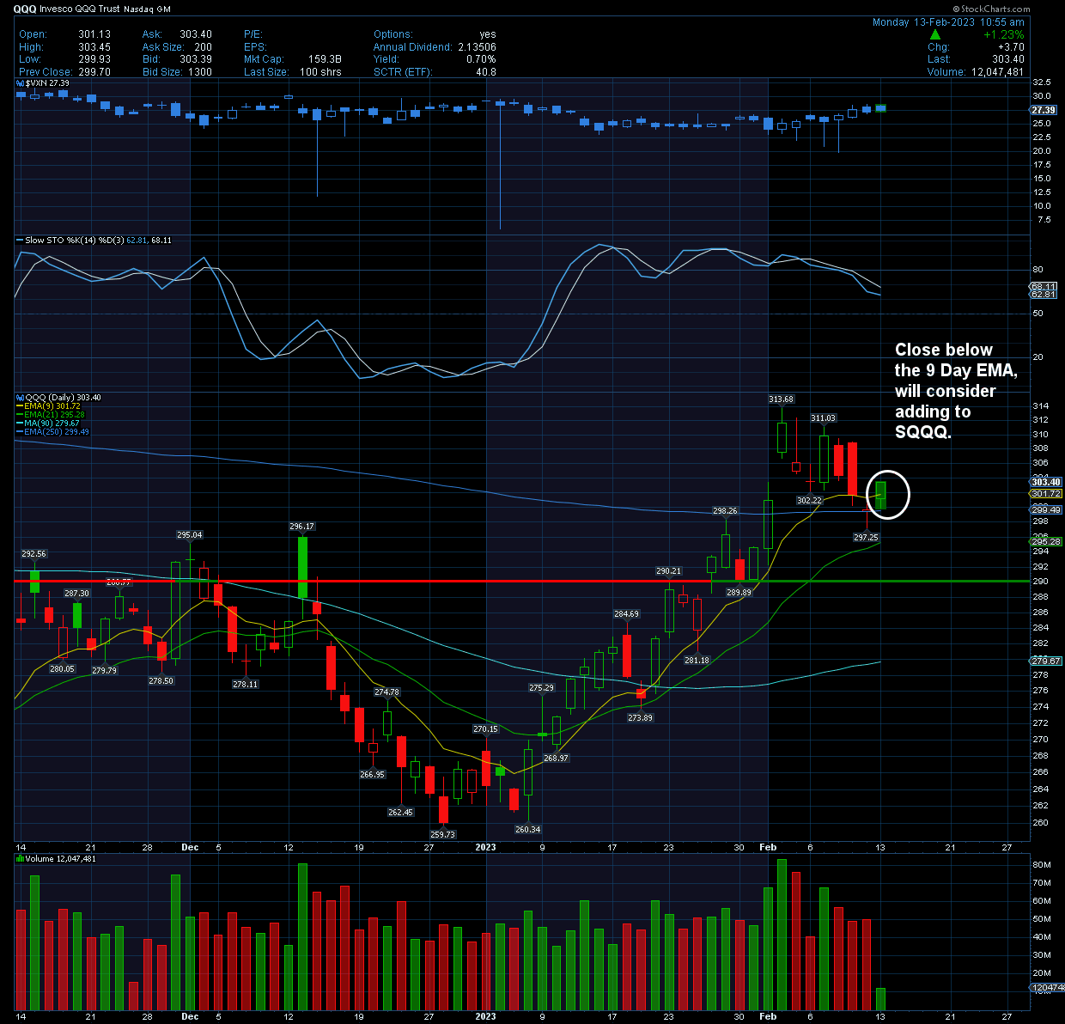Click the Volume value 12,047,481 in the header
The width and height of the screenshot is (1065, 1024).
(x=997, y=72)
